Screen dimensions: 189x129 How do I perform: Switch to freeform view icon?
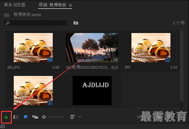pos(35,117)
